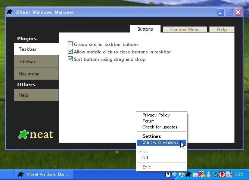Screen dimensions: 249x180
Task: Open Settings from the tray menu
Action: (x=162, y=136)
